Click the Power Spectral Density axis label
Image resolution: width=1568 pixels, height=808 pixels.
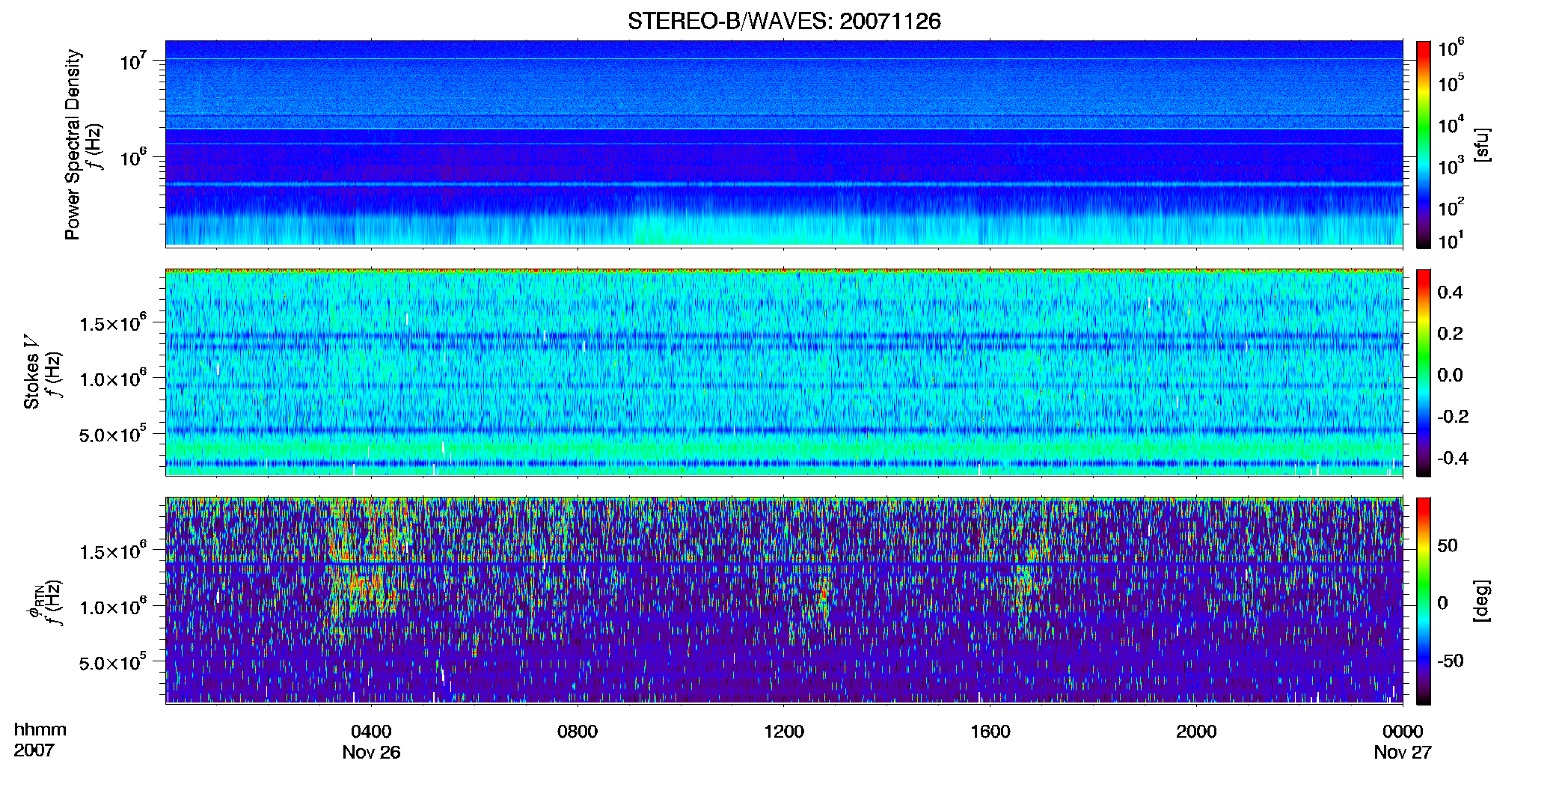[72, 144]
